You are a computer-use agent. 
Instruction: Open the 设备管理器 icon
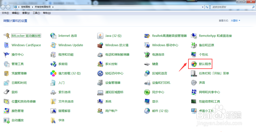100,83
